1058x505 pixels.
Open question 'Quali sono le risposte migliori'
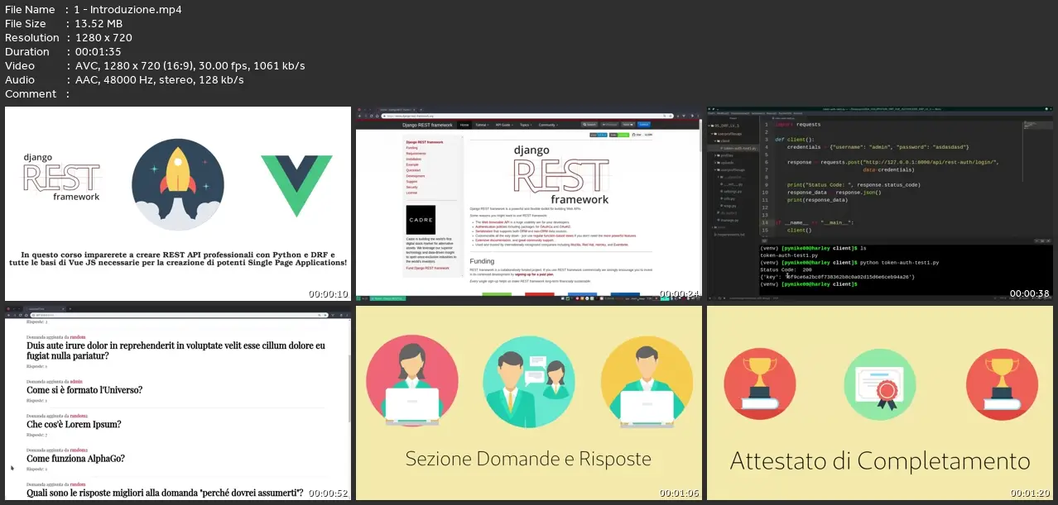click(165, 493)
